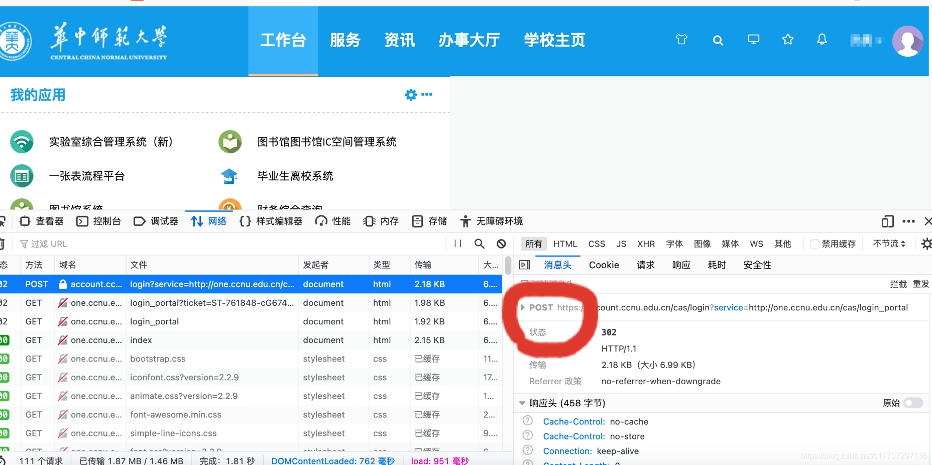This screenshot has height=465, width=932.
Task: Open the 一张表流程平台 app icon
Action: (22, 176)
